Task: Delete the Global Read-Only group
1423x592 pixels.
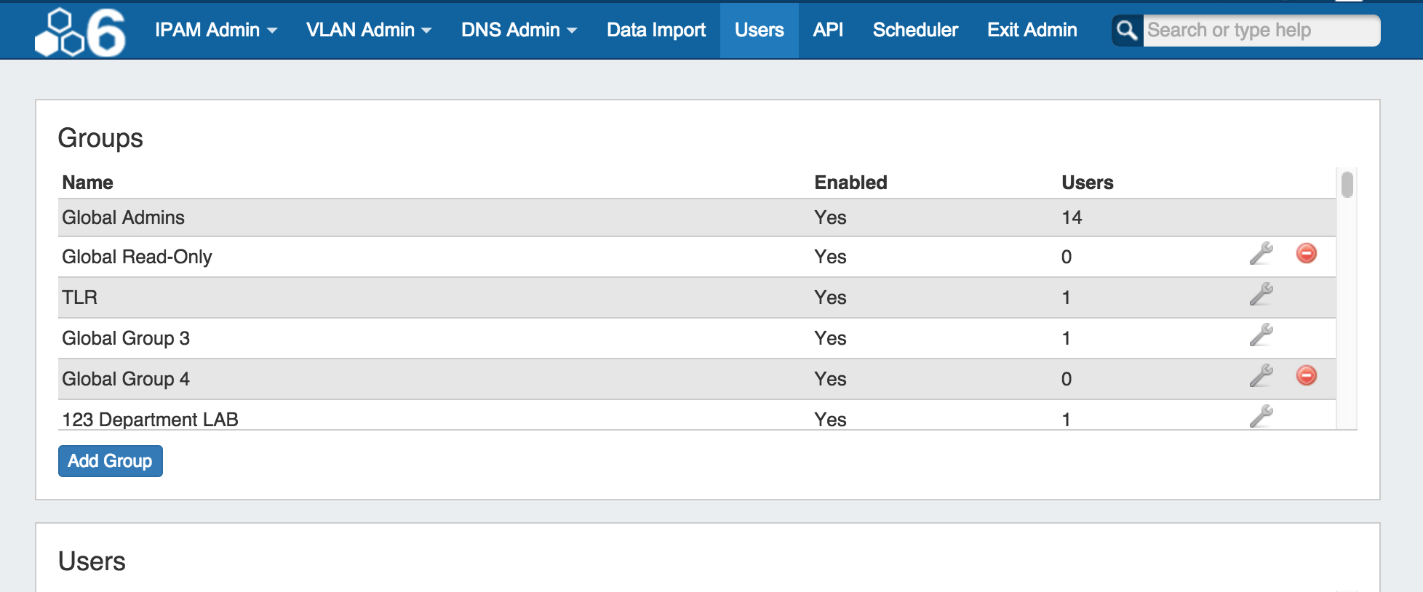Action: tap(1306, 254)
